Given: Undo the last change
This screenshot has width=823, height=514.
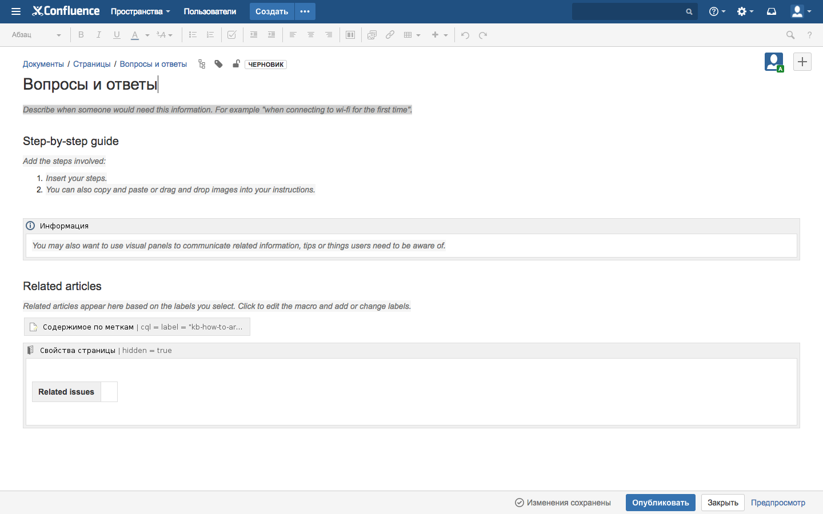Looking at the screenshot, I should tap(465, 35).
